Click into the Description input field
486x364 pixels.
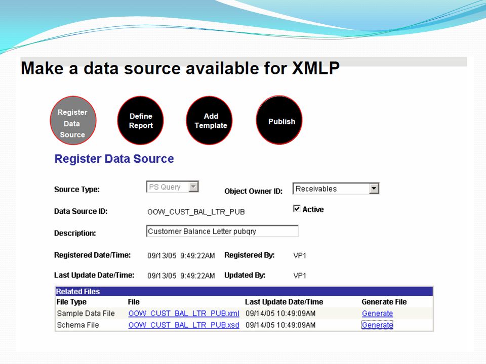point(222,231)
